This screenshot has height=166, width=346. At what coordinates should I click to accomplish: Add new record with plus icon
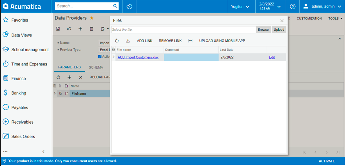(x=80, y=29)
